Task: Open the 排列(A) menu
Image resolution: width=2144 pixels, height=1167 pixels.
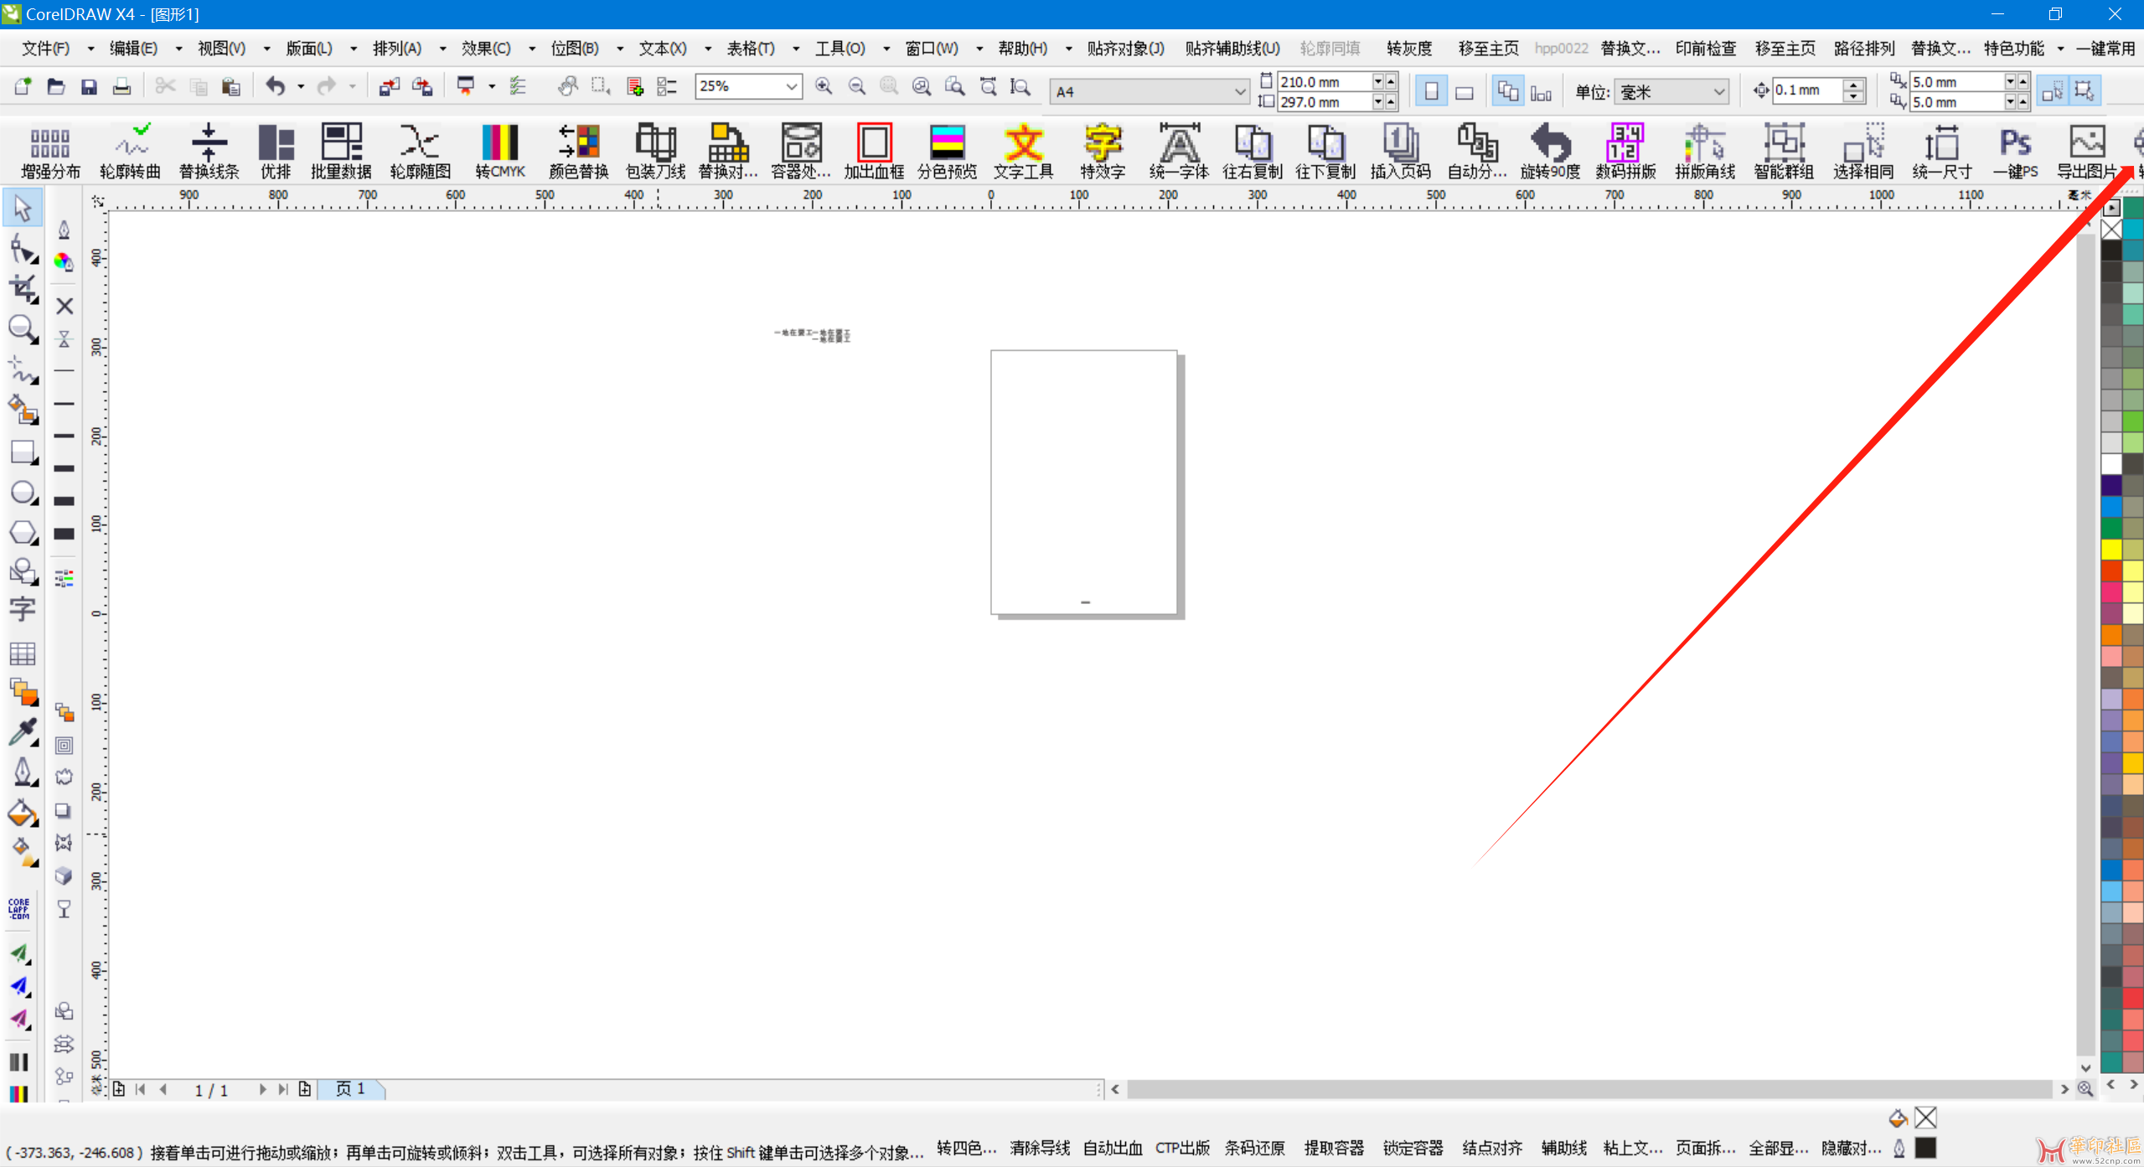Action: pyautogui.click(x=397, y=49)
